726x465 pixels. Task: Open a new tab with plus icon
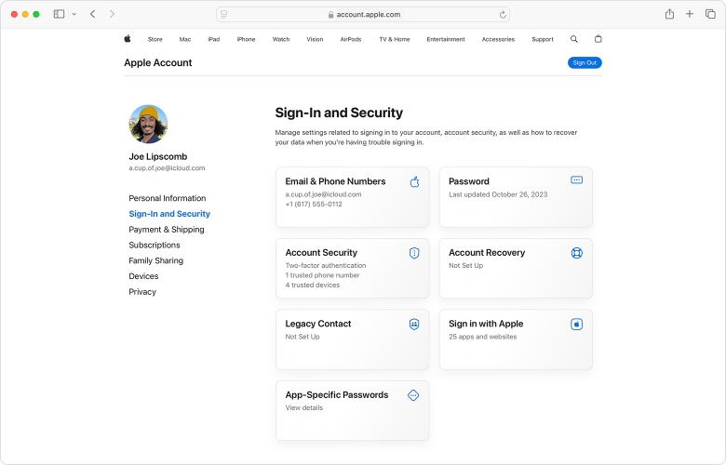click(690, 14)
